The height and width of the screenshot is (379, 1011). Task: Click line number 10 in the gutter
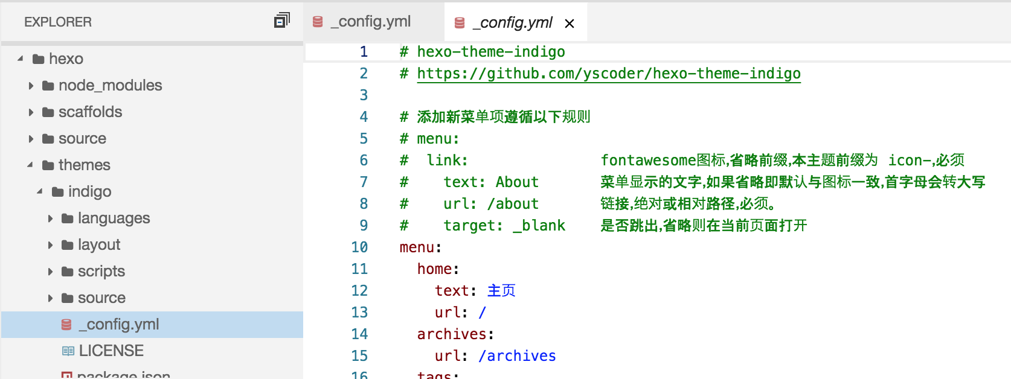359,247
